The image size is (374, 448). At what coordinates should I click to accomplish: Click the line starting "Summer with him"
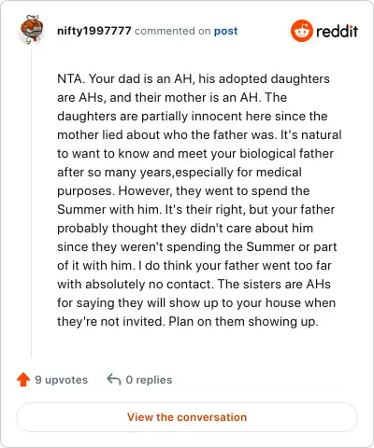(x=195, y=209)
